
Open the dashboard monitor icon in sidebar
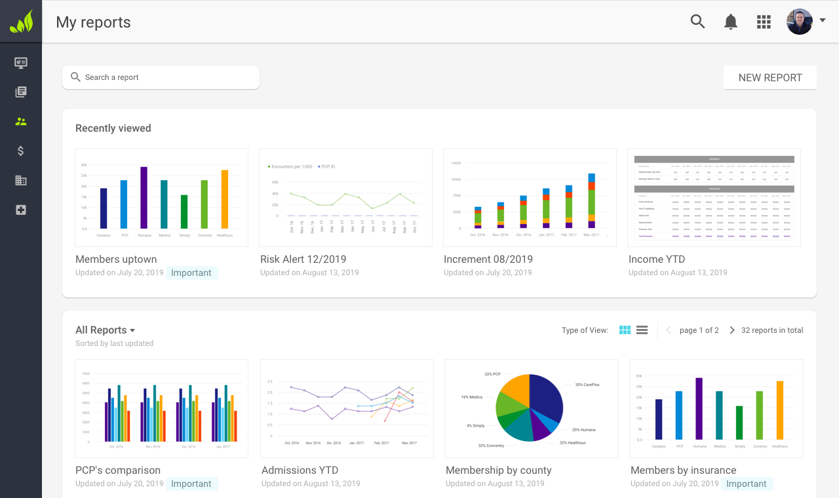[21, 63]
